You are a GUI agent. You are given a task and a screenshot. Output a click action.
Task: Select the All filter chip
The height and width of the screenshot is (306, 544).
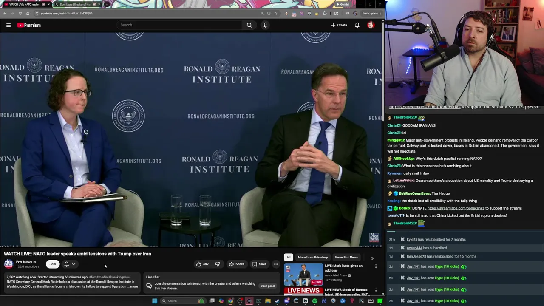(x=289, y=257)
